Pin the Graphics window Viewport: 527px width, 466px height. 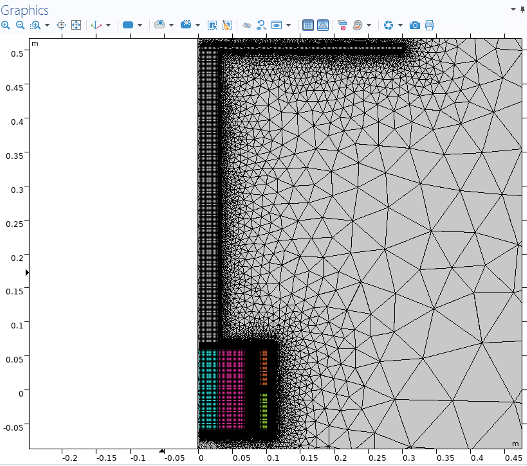522,9
